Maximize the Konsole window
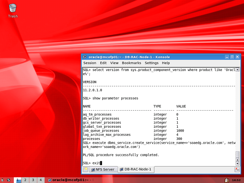The height and width of the screenshot is (183, 244). click(232, 57)
